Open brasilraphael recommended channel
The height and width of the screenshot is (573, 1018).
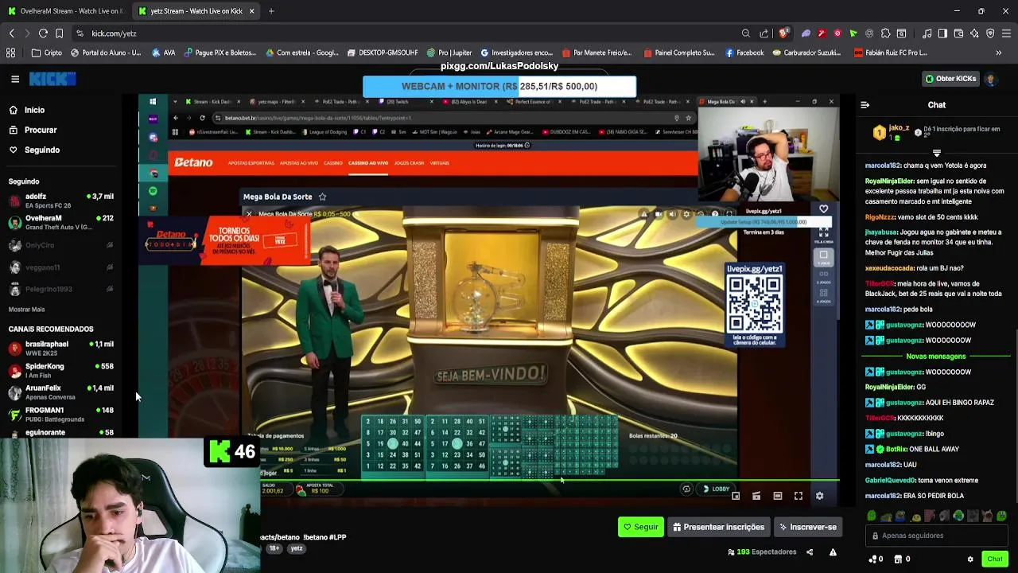tap(61, 349)
